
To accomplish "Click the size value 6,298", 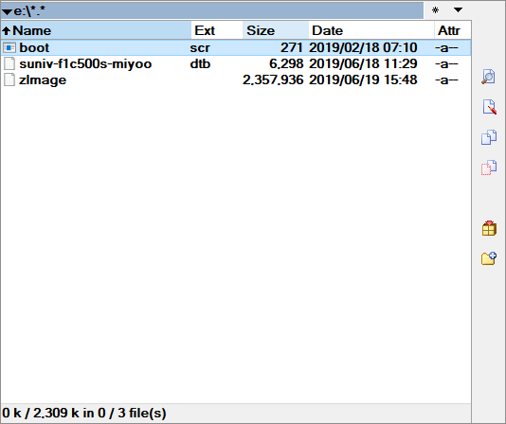I will (x=286, y=63).
